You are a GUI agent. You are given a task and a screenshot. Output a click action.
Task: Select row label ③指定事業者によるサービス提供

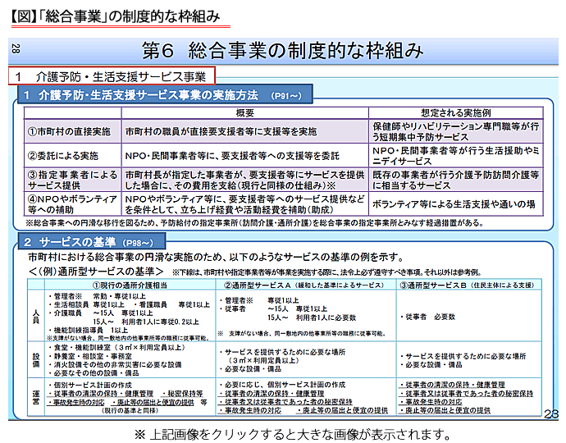[x=72, y=180]
